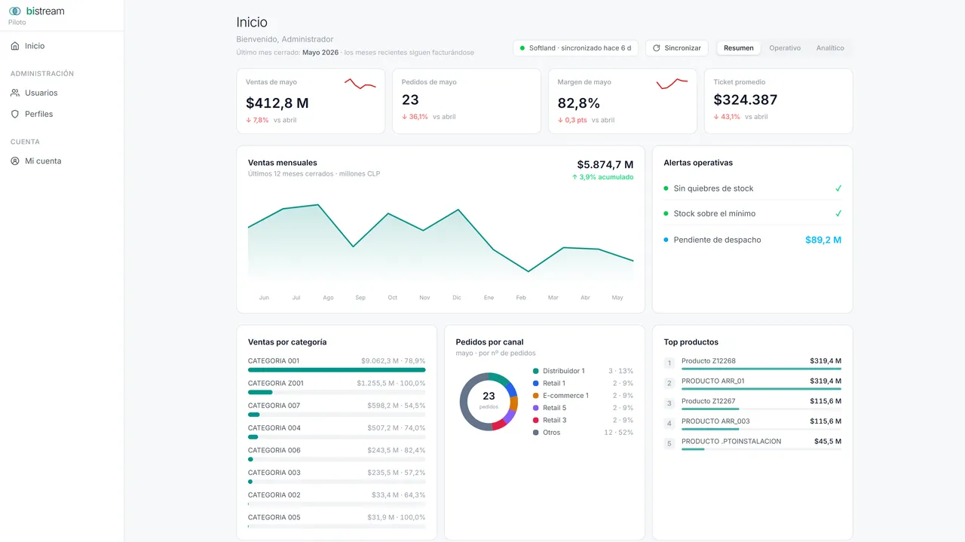Screen dimensions: 965x542
Task: Click the down arrow beside 7,8% vs abril
Action: [249, 119]
